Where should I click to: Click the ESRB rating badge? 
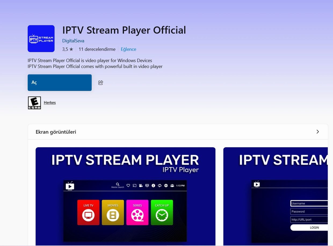click(x=34, y=103)
